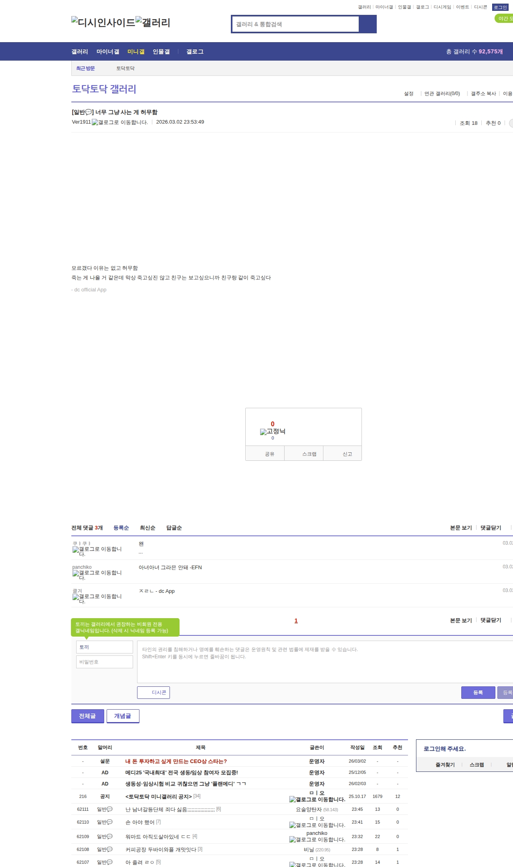Click the blue search button beside the search box
Screen dimensions: 513x867
click(368, 24)
